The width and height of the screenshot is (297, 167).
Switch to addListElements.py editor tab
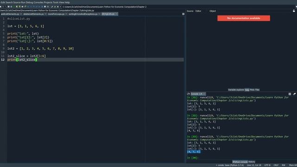point(10,14)
